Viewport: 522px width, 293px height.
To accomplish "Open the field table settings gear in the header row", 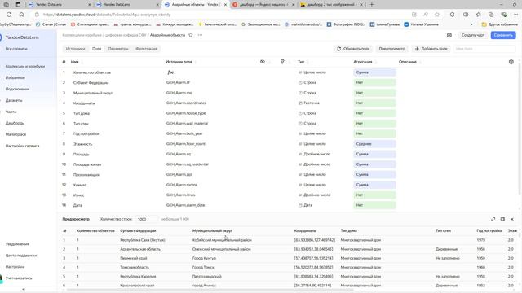I will pos(511,62).
